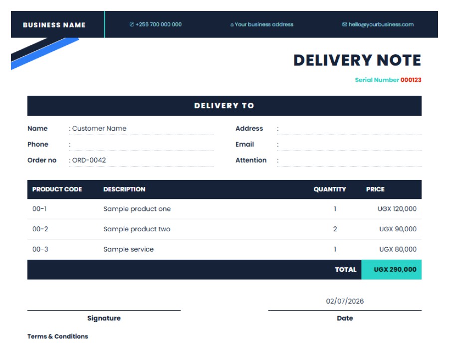Click the empty Phone field line

pyautogui.click(x=141, y=145)
